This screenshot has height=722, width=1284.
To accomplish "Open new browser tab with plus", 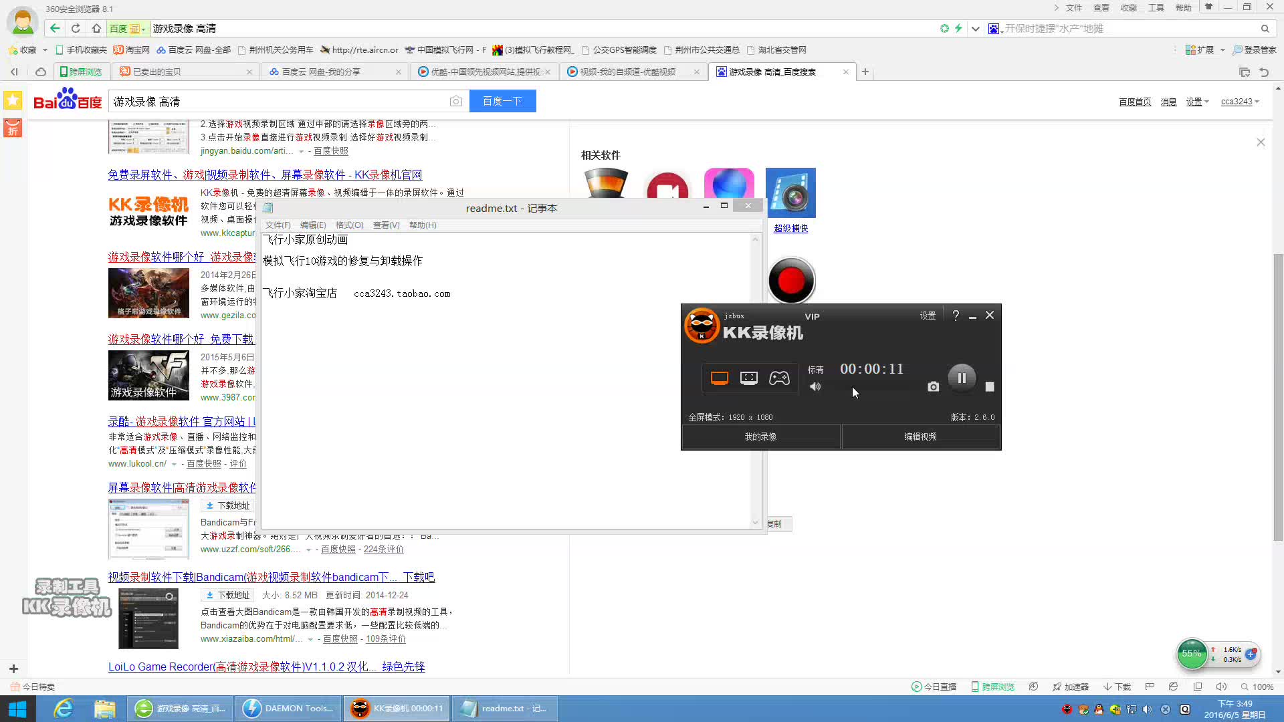I will click(x=865, y=72).
